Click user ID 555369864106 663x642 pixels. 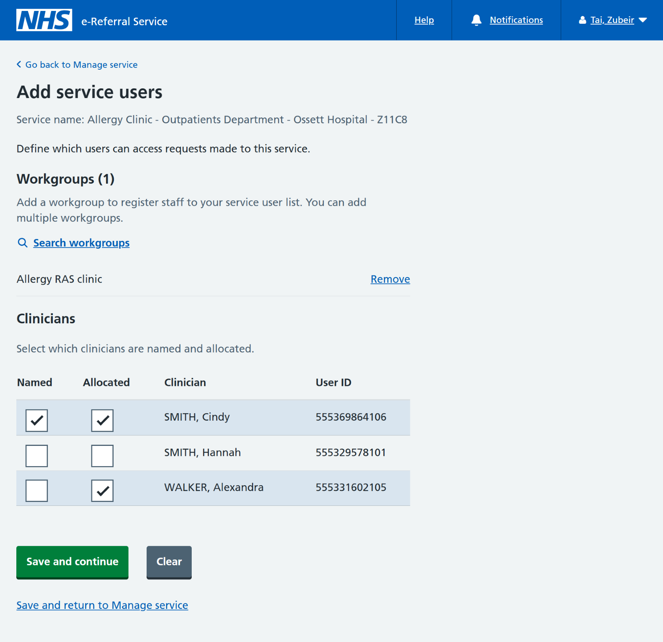(x=351, y=417)
